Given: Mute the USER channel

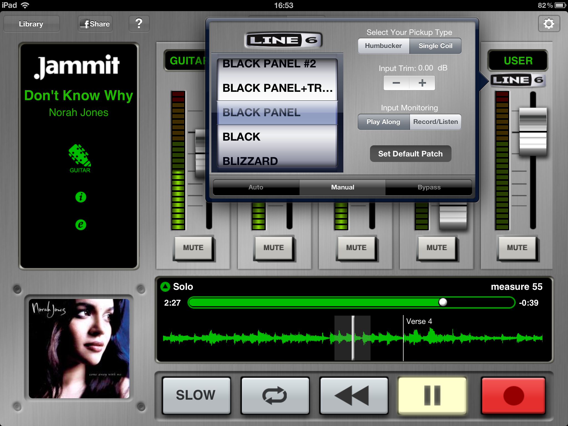Looking at the screenshot, I should tap(517, 248).
